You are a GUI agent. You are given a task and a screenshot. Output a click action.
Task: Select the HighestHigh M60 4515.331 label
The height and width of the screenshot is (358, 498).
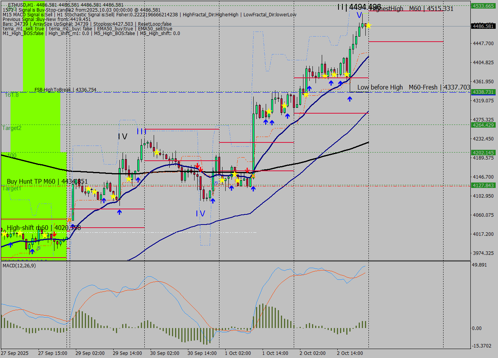point(411,9)
